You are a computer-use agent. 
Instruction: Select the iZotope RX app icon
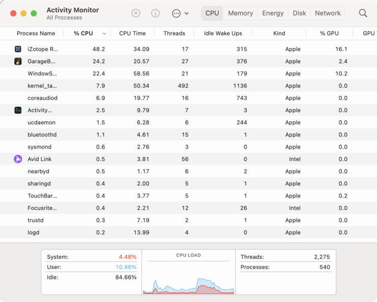18,49
